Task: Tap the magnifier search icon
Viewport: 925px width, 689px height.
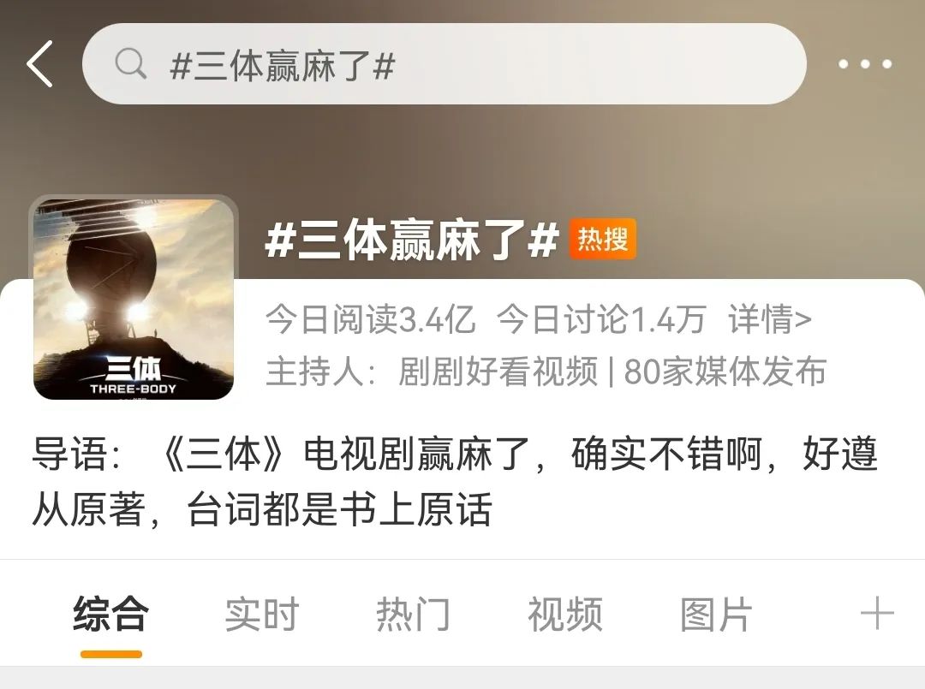Action: pyautogui.click(x=131, y=63)
